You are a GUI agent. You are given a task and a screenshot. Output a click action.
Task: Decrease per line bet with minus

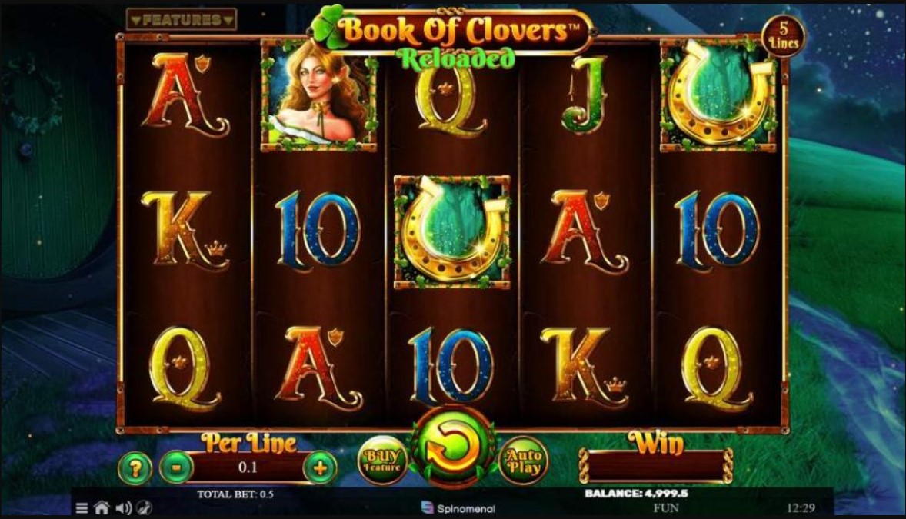click(x=176, y=467)
